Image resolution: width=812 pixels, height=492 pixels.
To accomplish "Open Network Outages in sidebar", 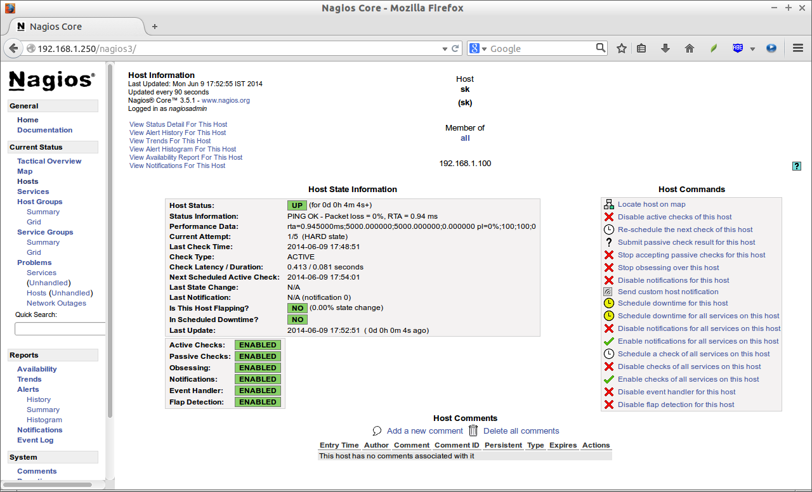I will (x=56, y=303).
